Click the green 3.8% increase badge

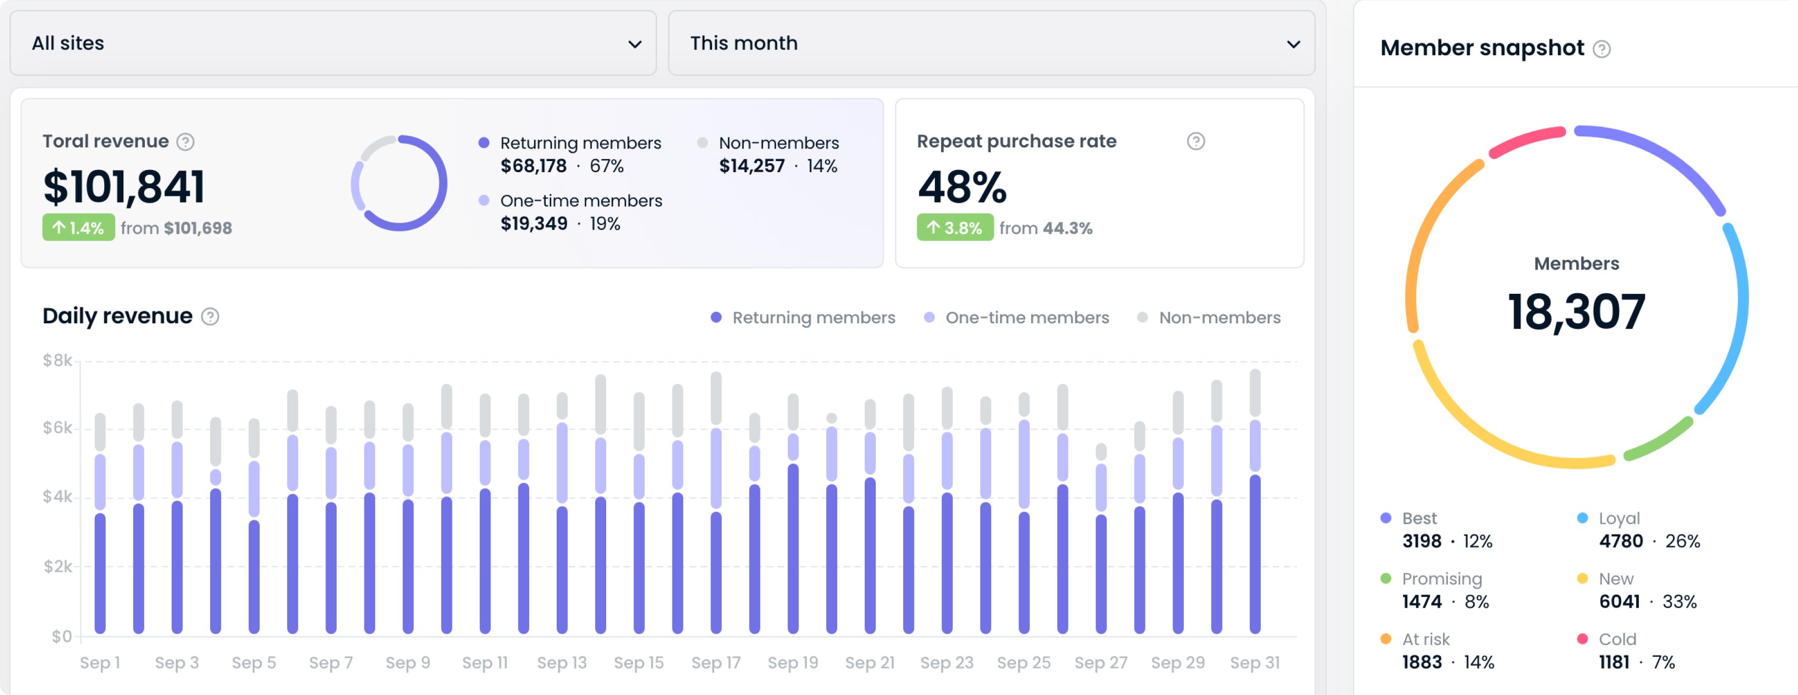(954, 227)
